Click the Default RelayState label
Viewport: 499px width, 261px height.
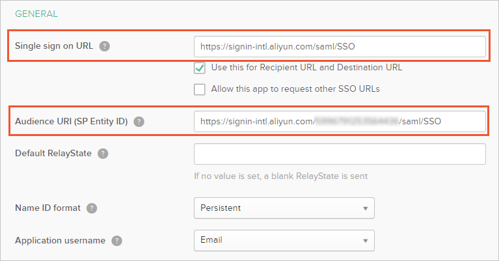click(x=53, y=153)
